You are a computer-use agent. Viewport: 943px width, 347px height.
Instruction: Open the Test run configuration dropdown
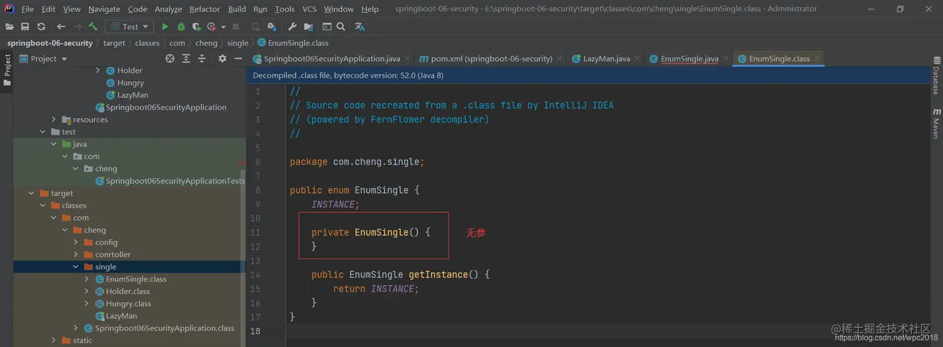point(130,27)
